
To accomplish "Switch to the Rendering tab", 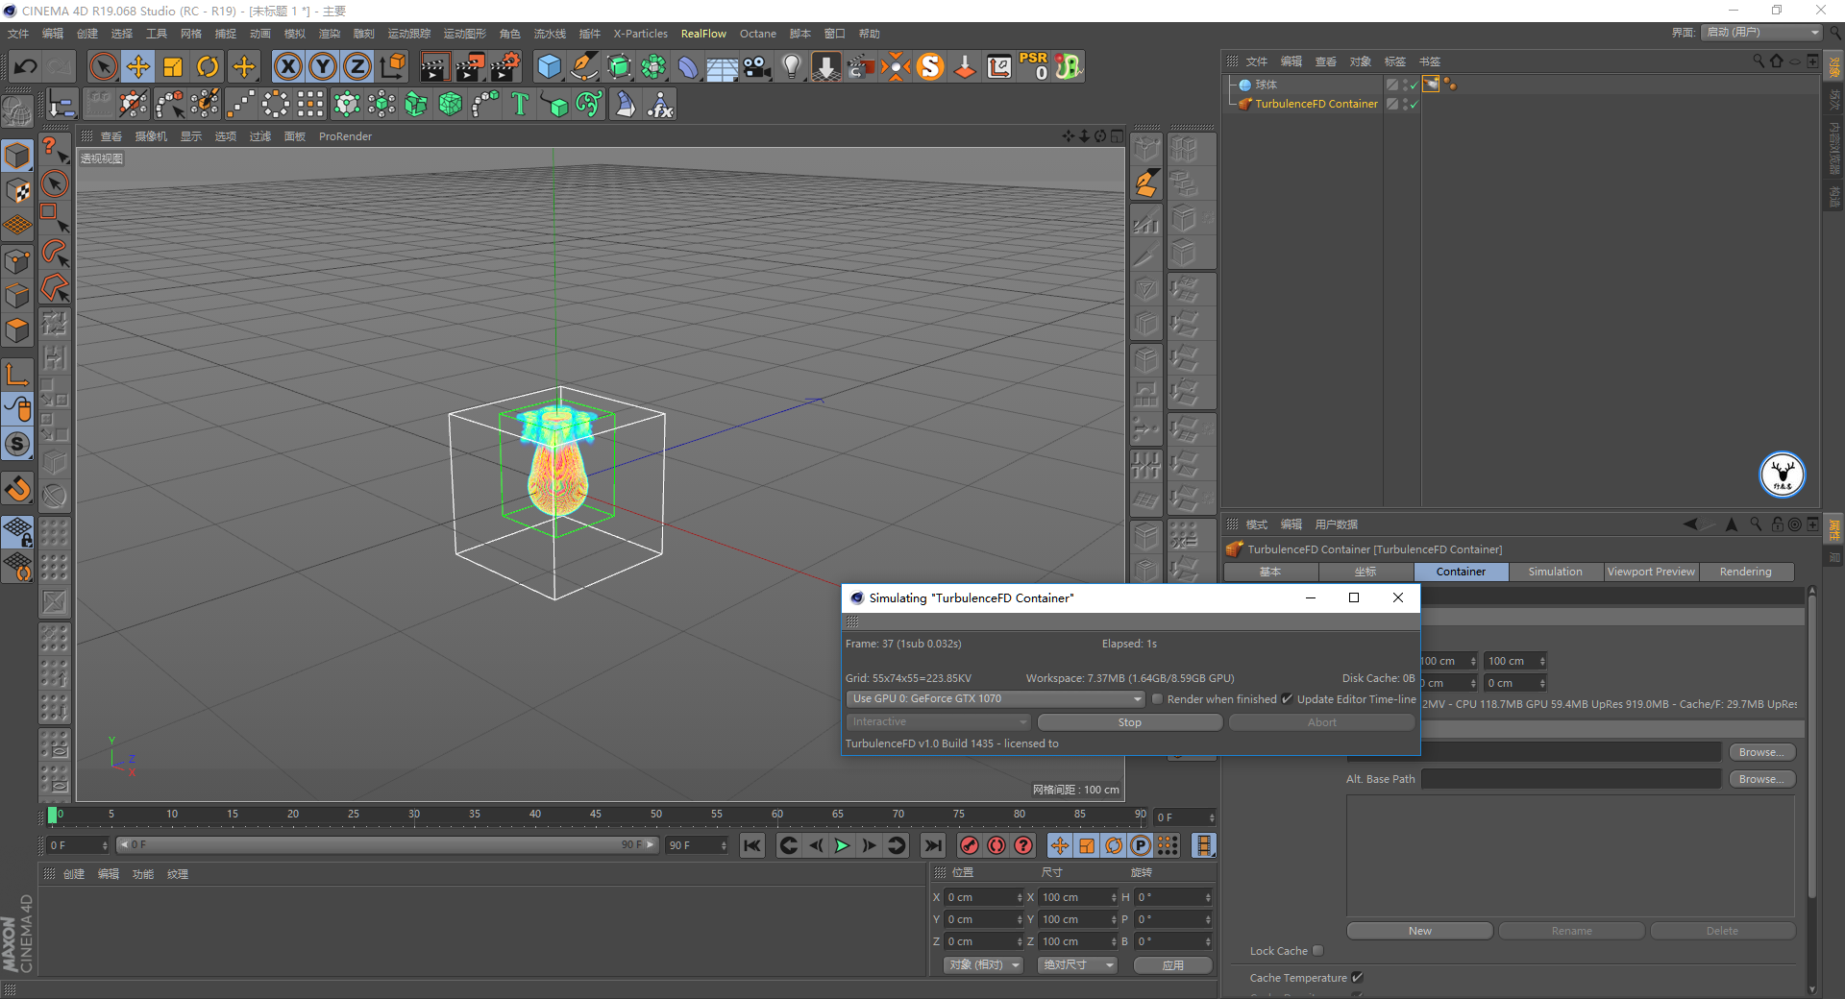I will pyautogui.click(x=1745, y=572).
